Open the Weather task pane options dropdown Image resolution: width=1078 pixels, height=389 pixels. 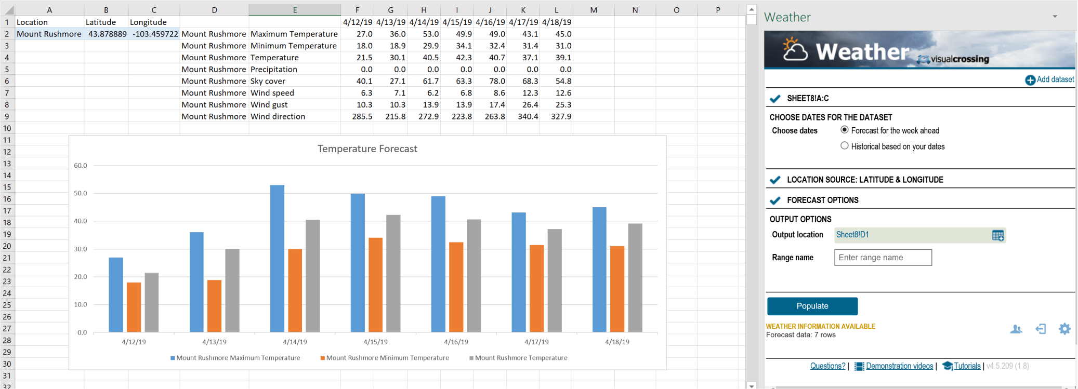click(x=1055, y=17)
